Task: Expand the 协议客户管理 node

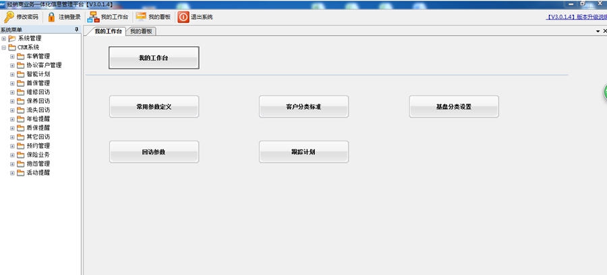Action: click(12, 65)
